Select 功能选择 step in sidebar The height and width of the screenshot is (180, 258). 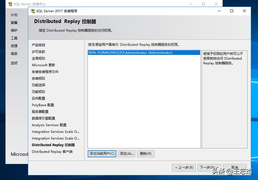pyautogui.click(x=38, y=85)
